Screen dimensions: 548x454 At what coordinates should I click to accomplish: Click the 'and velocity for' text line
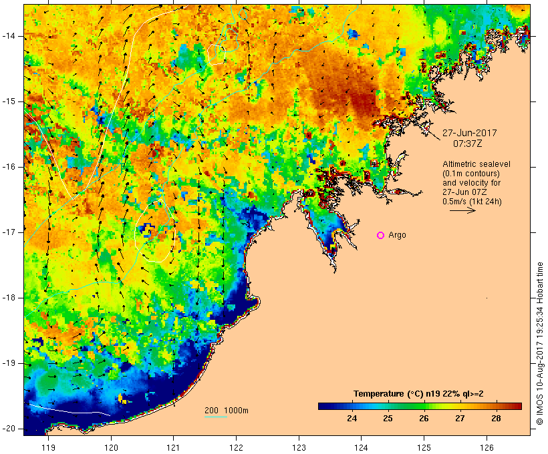[471, 183]
